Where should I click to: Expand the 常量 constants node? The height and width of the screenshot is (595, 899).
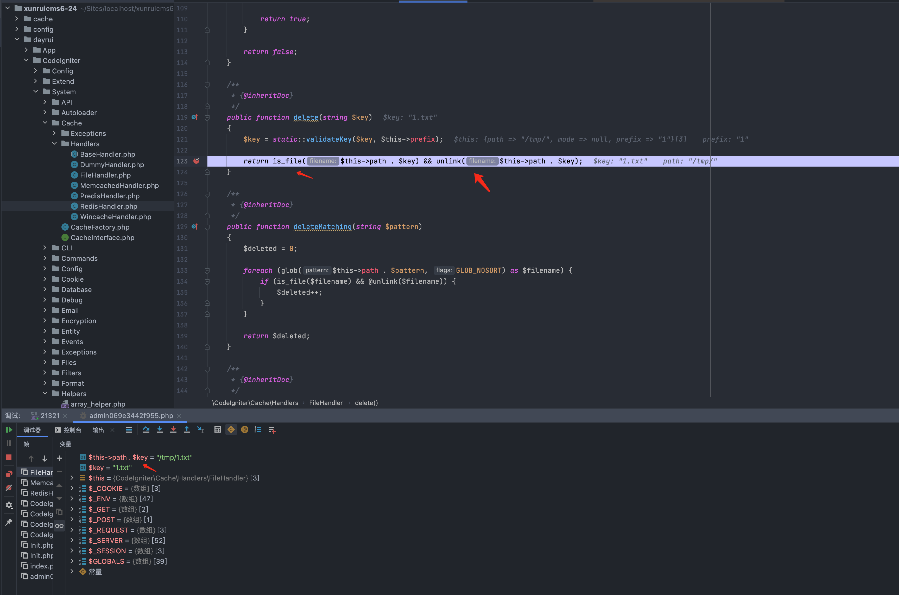(x=72, y=572)
